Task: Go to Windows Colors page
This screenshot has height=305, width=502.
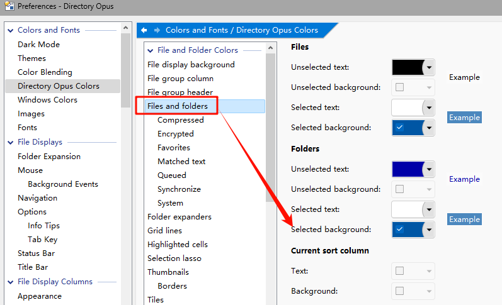Action: pos(47,100)
